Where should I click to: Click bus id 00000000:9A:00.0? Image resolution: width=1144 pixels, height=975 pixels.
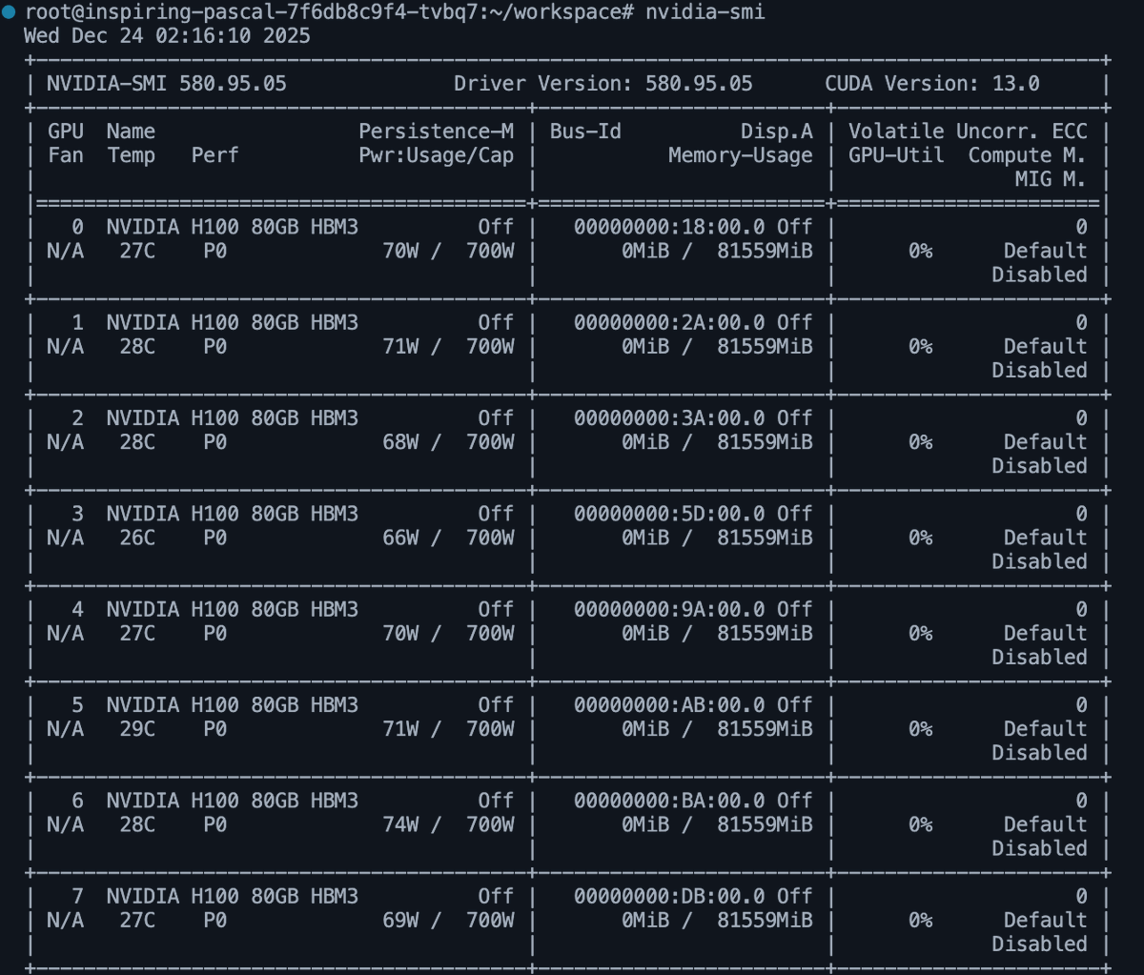click(669, 609)
